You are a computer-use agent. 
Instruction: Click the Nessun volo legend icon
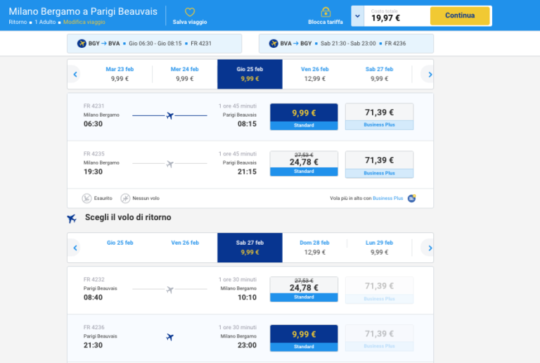point(125,198)
